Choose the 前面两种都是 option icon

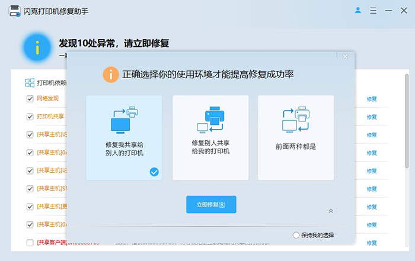pyautogui.click(x=295, y=120)
